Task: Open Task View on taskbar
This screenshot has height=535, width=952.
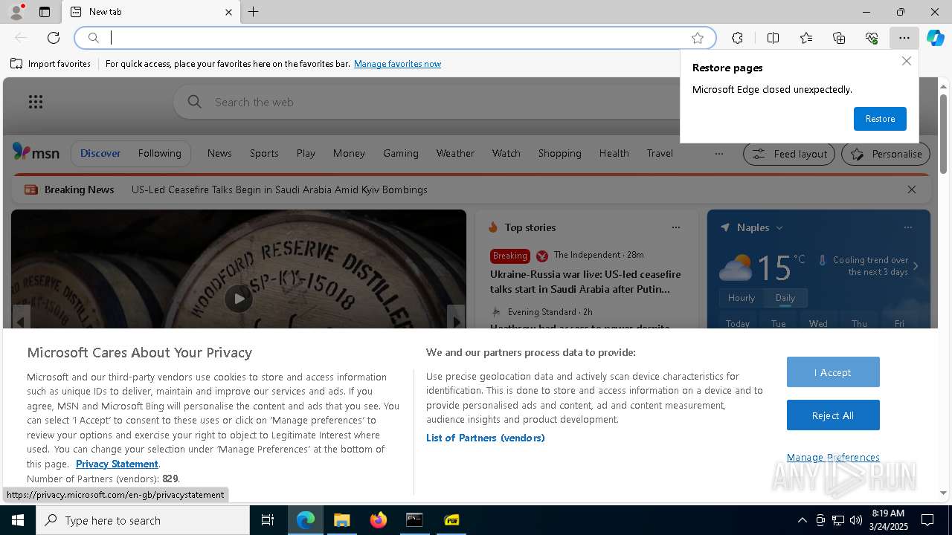Action: (268, 520)
